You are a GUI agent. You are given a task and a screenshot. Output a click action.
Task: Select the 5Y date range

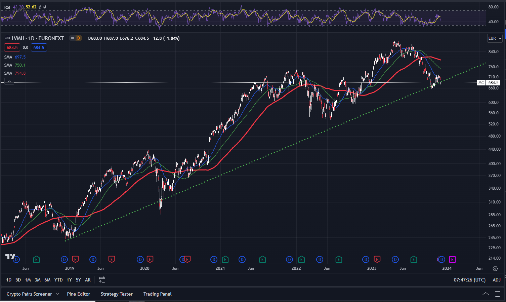[x=78, y=280]
